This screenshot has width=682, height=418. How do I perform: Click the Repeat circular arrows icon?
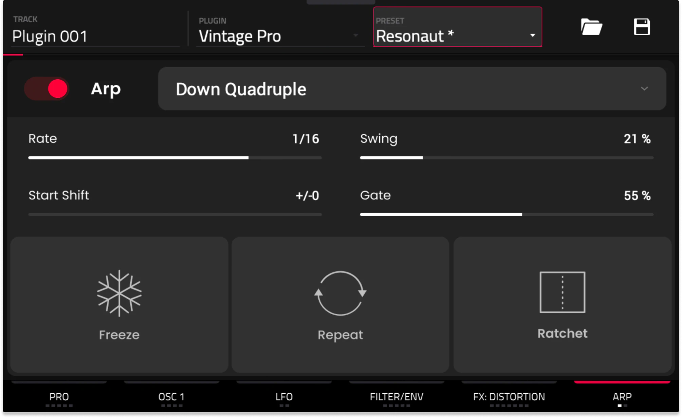tap(340, 293)
